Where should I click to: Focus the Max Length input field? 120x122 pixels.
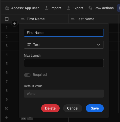(64, 63)
